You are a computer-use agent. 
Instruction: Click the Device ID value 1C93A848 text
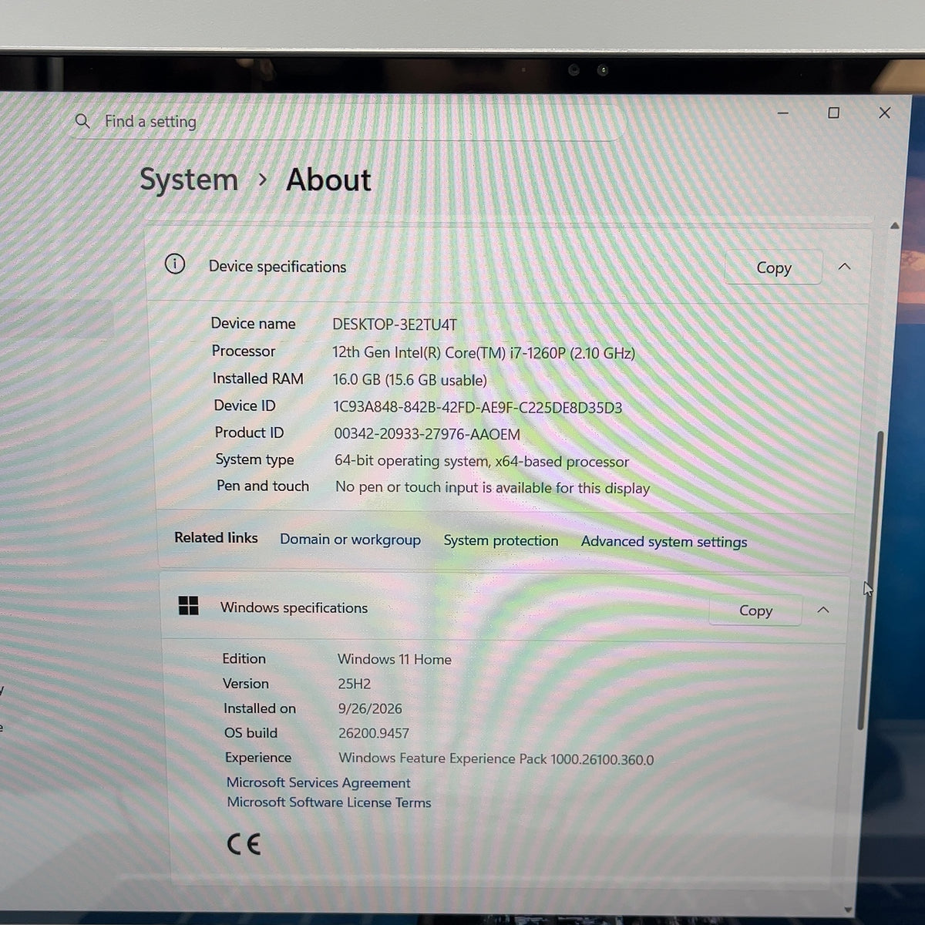(477, 408)
